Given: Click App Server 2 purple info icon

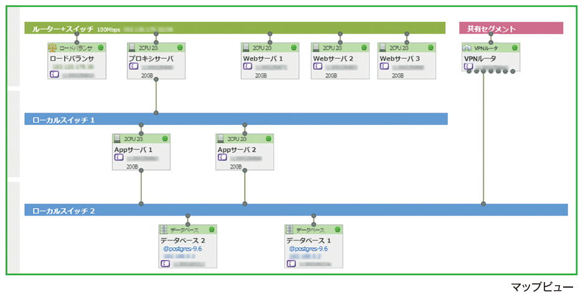Looking at the screenshot, I should click(222, 157).
